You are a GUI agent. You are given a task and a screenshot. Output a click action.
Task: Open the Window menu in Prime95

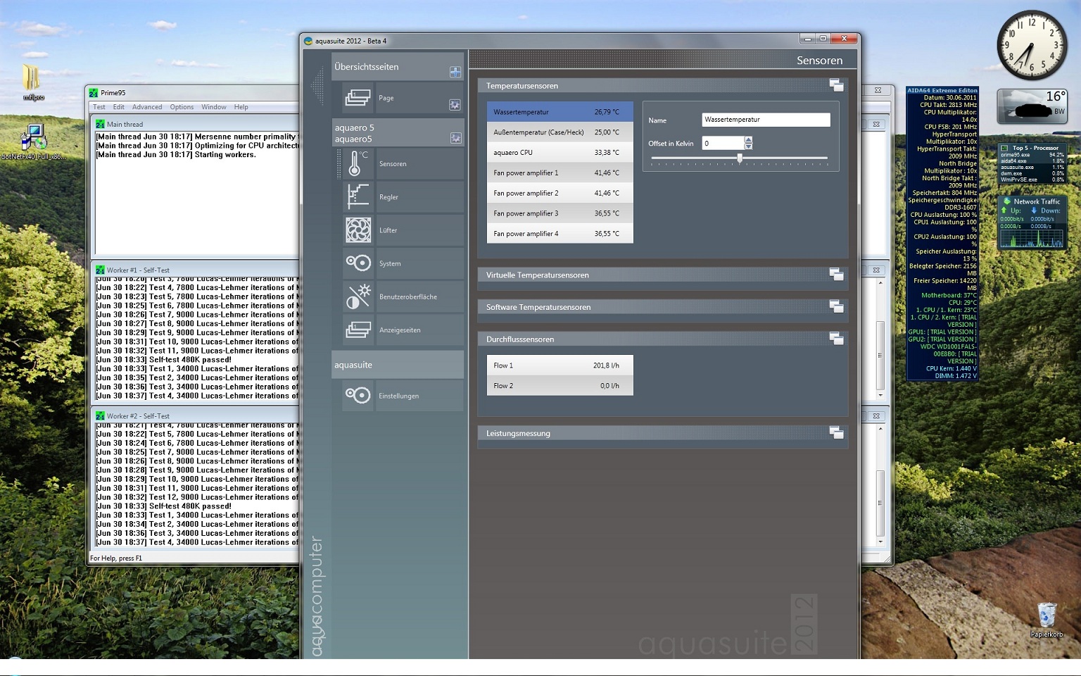[214, 107]
